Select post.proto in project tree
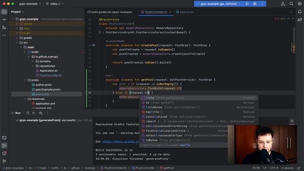Viewport: 304px width, 171px height. [42, 94]
